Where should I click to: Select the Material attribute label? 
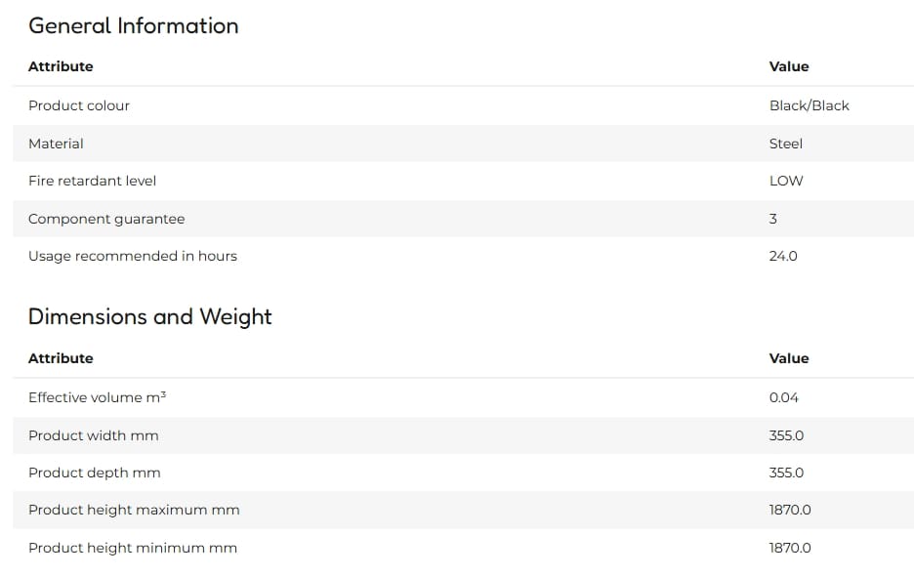pos(56,144)
